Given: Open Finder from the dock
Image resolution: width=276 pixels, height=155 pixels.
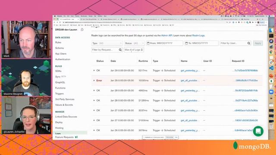Looking at the screenshot, I should [x=271, y=30].
